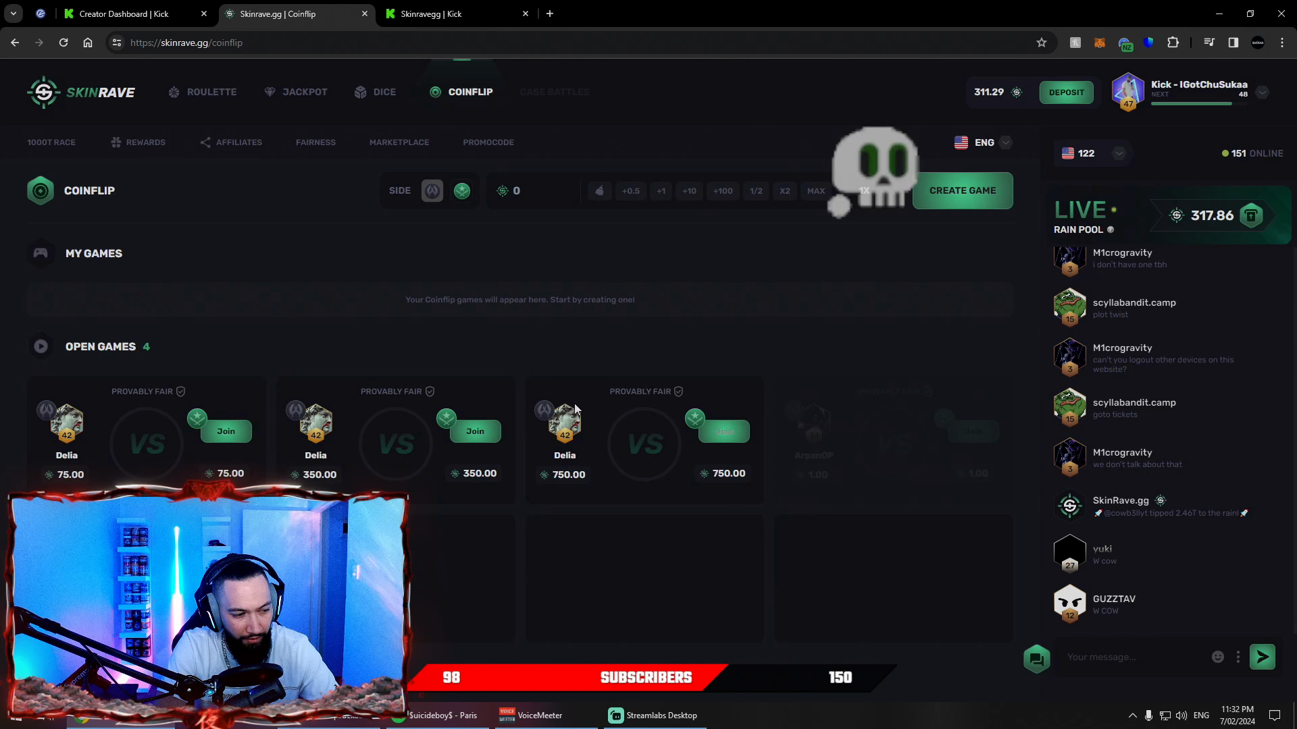Select the Coinflip nav item
Image resolution: width=1297 pixels, height=729 pixels.
(x=461, y=92)
